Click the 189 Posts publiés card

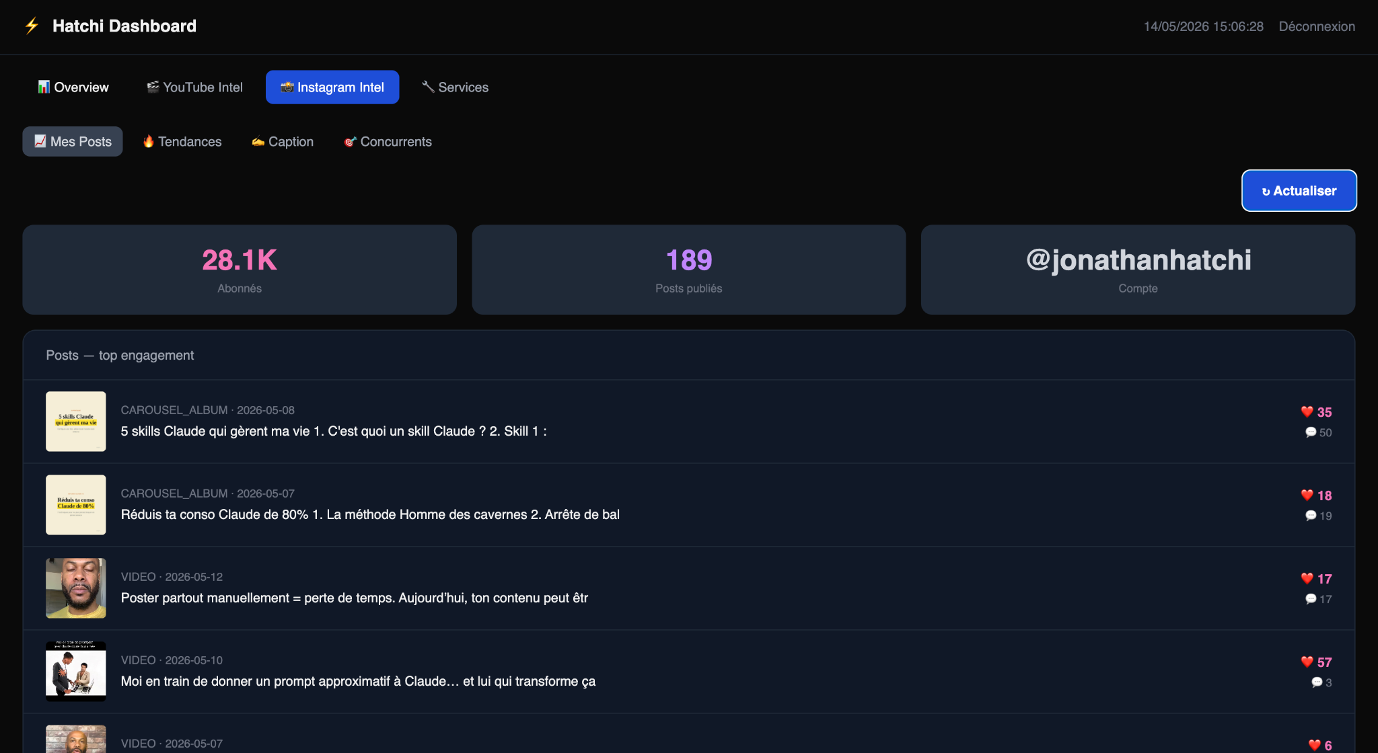[689, 270]
